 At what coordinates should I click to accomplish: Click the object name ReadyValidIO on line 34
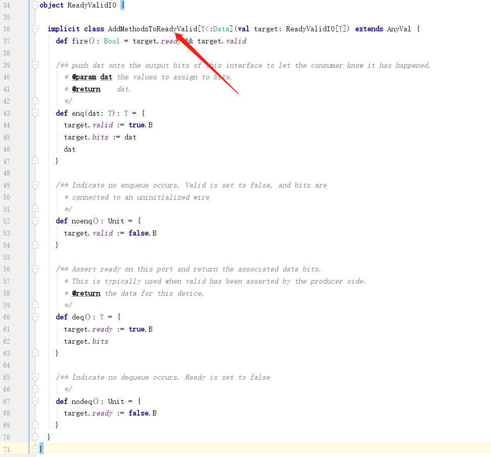92,6
